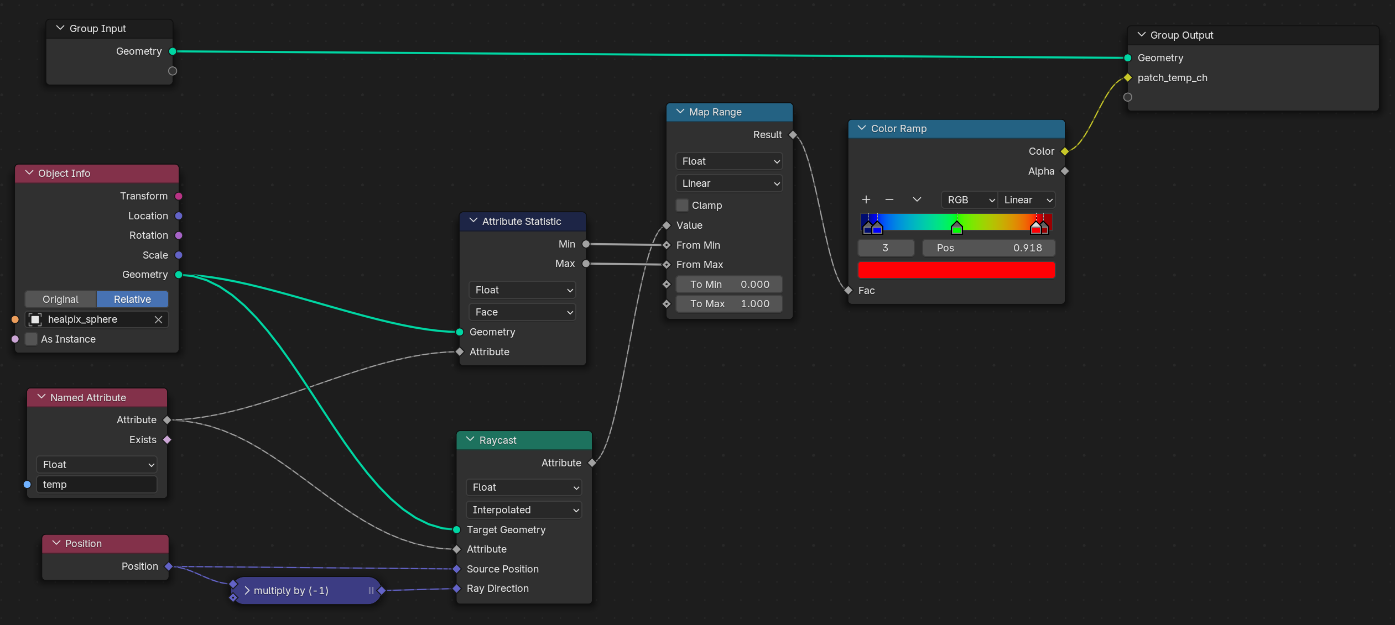Click the temp attribute name field
Image resolution: width=1395 pixels, height=625 pixels.
(x=97, y=484)
